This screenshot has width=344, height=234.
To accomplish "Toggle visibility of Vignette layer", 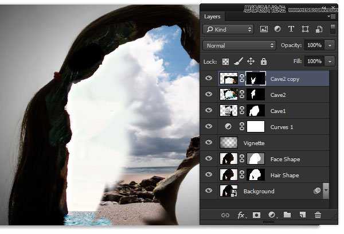I will (x=209, y=142).
